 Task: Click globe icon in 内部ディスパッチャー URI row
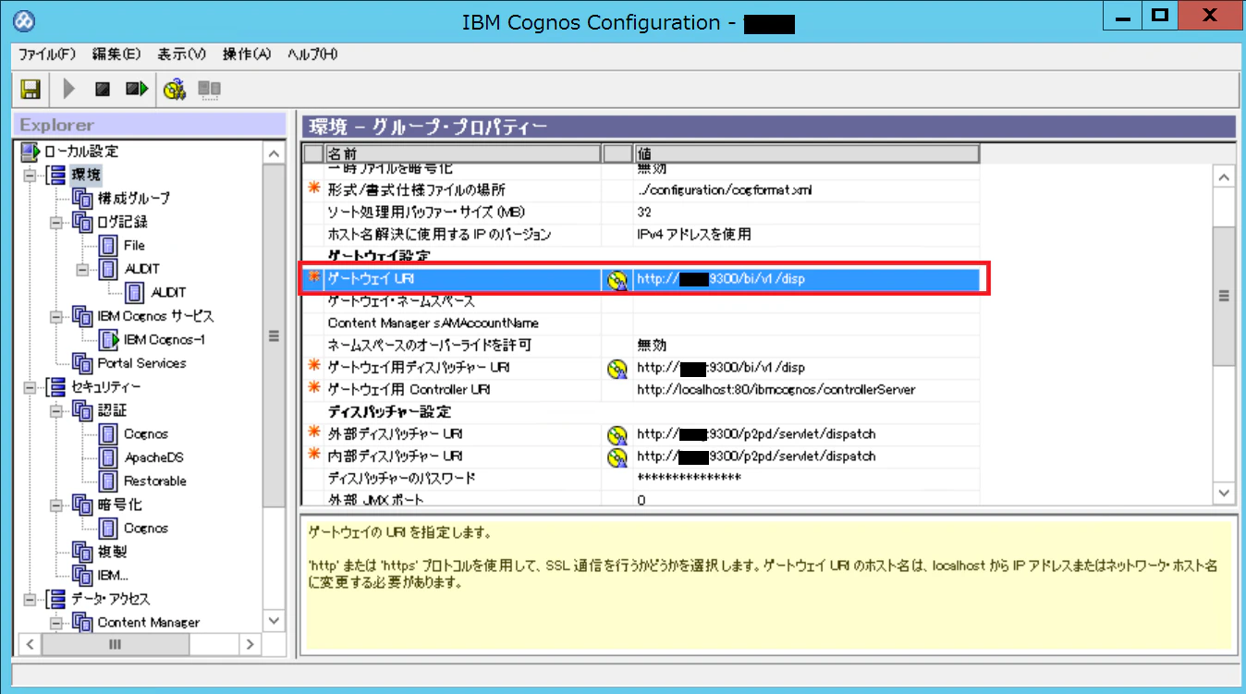point(617,457)
